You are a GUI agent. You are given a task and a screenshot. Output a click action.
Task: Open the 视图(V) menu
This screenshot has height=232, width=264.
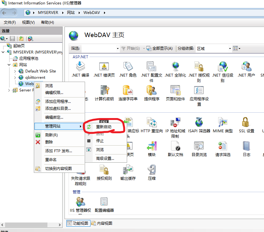click(x=28, y=22)
